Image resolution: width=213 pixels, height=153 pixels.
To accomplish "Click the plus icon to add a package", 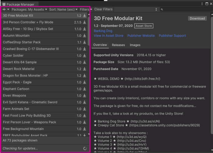I will (x=4, y=9).
